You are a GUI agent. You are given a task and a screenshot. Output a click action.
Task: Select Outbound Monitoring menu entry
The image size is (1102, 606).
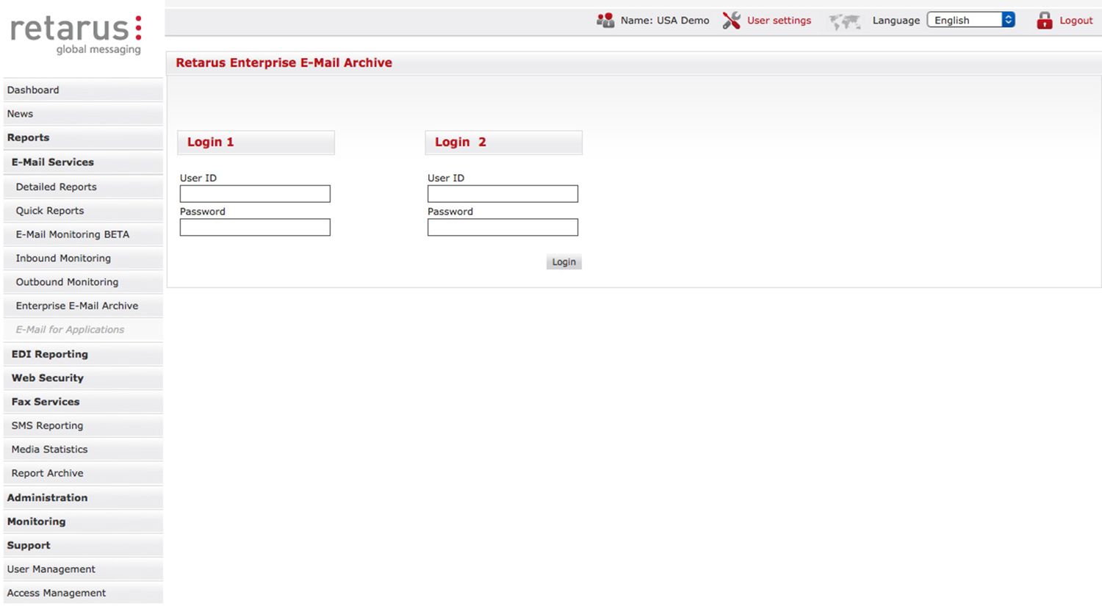pos(83,282)
